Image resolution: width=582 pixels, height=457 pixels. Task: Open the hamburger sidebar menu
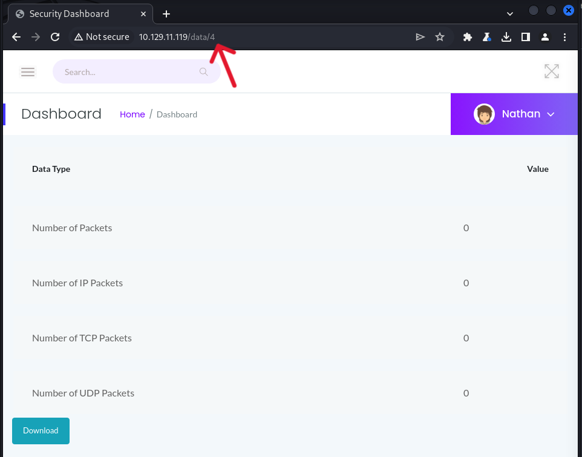tap(28, 72)
